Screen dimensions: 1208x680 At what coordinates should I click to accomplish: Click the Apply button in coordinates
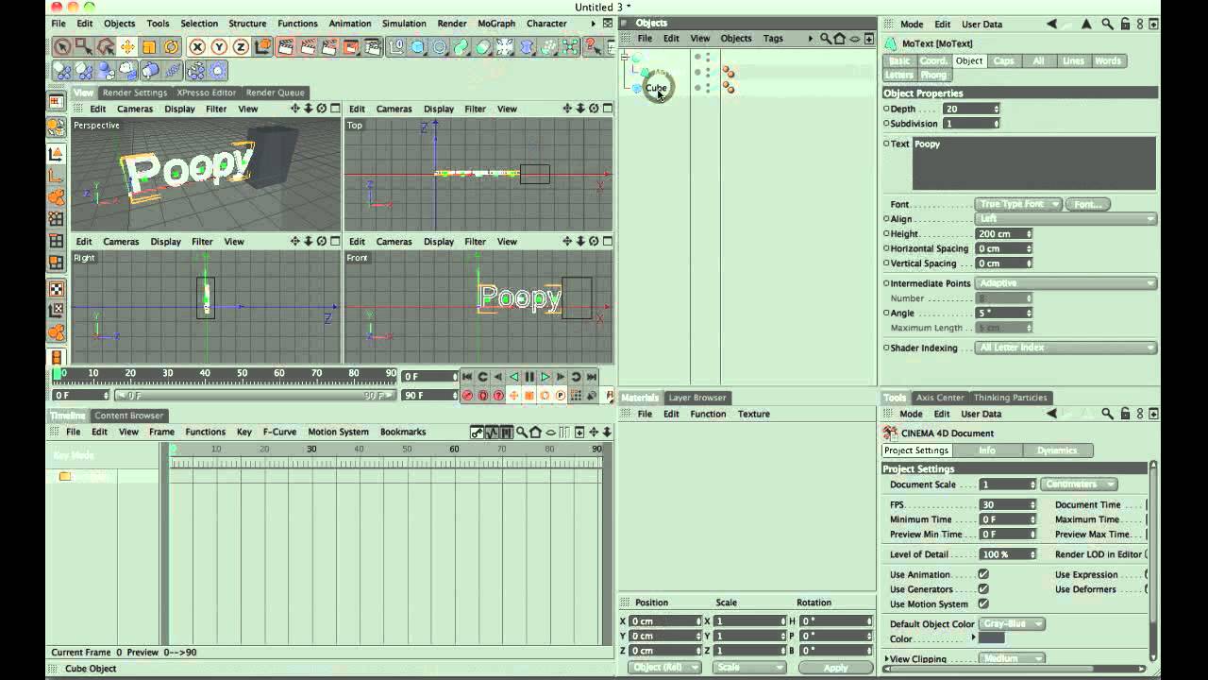[835, 668]
